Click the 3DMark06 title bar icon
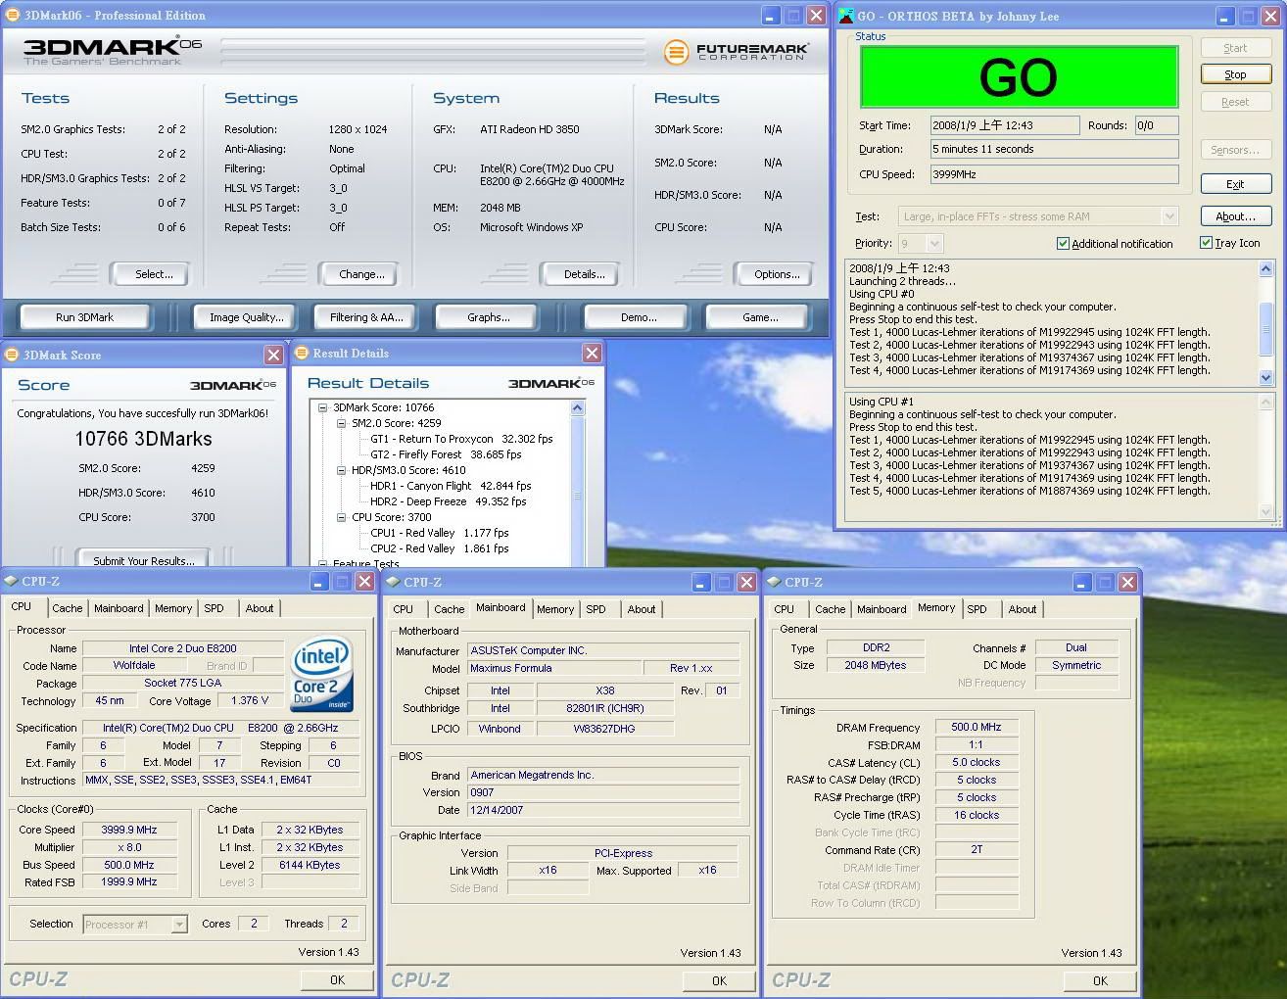 click(x=12, y=15)
